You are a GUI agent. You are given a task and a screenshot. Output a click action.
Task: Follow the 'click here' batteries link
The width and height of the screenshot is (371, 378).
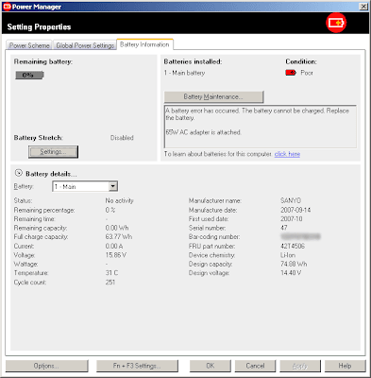click(x=287, y=154)
